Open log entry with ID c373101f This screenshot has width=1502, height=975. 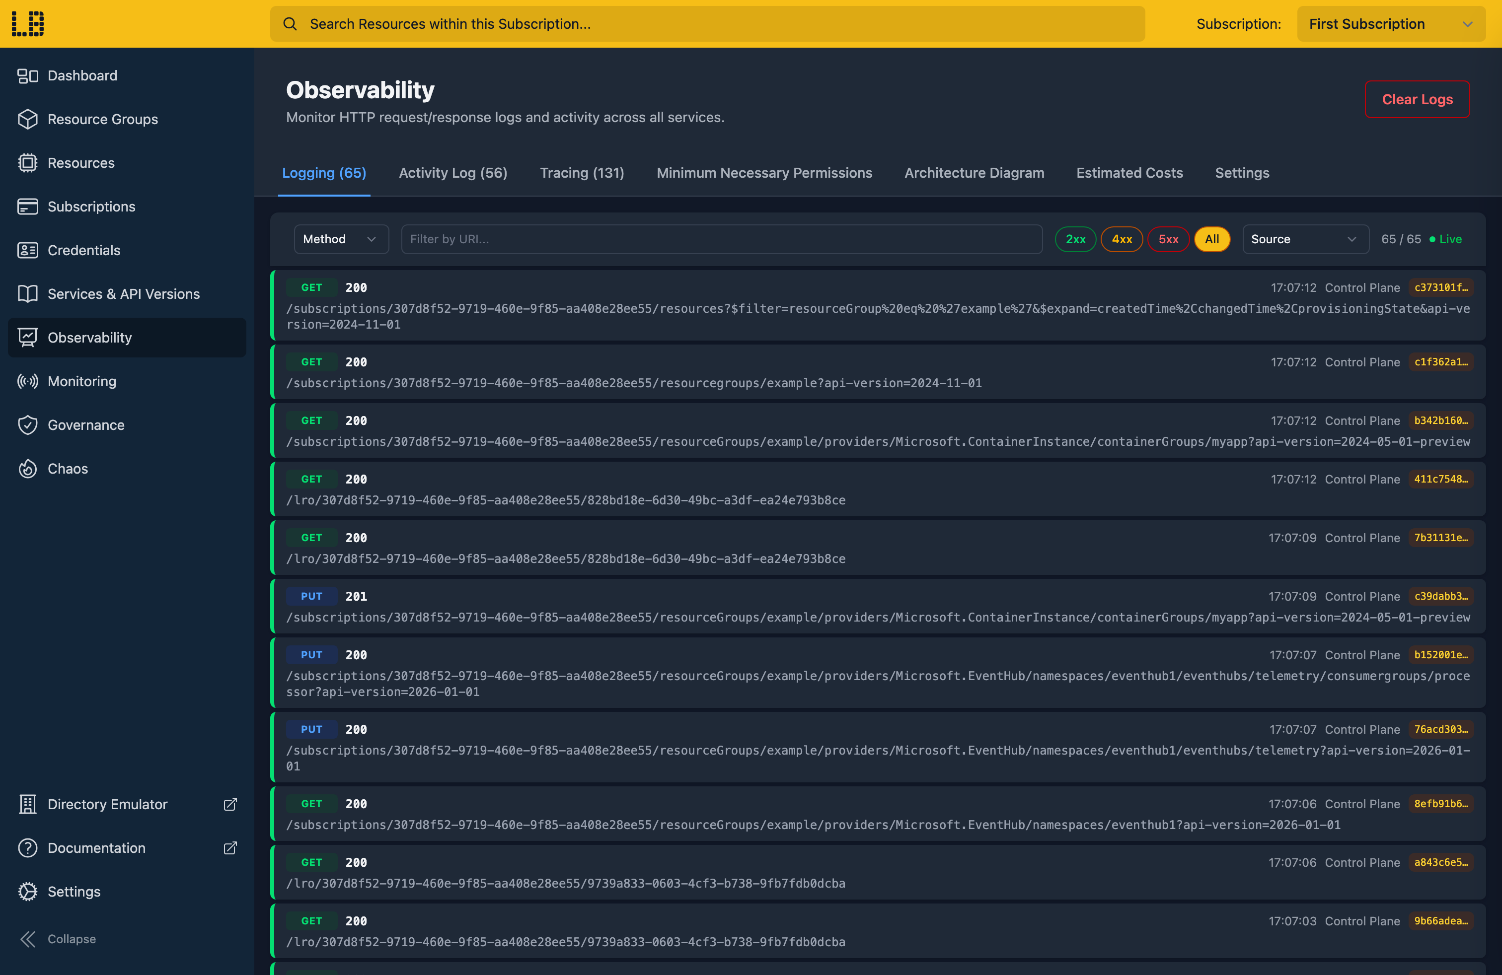pyautogui.click(x=877, y=305)
